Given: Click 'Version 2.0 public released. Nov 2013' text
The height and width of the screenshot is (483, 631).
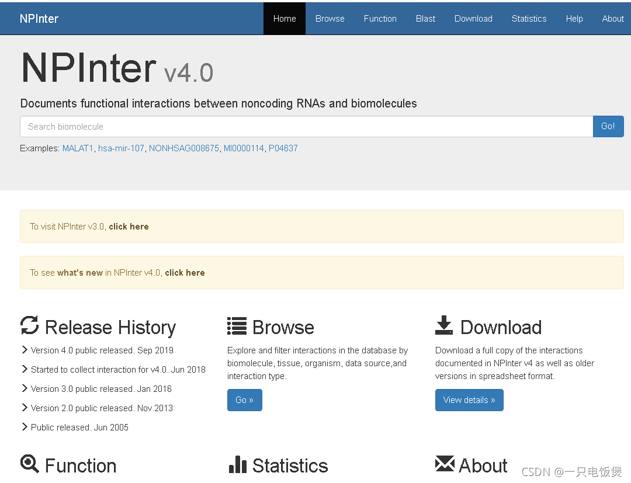Looking at the screenshot, I should click(102, 408).
